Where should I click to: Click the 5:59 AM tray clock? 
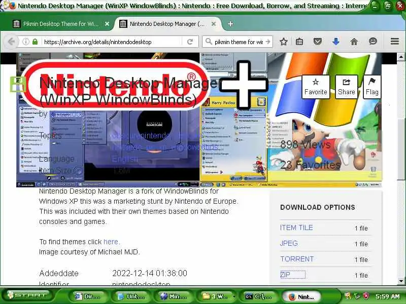(x=388, y=296)
